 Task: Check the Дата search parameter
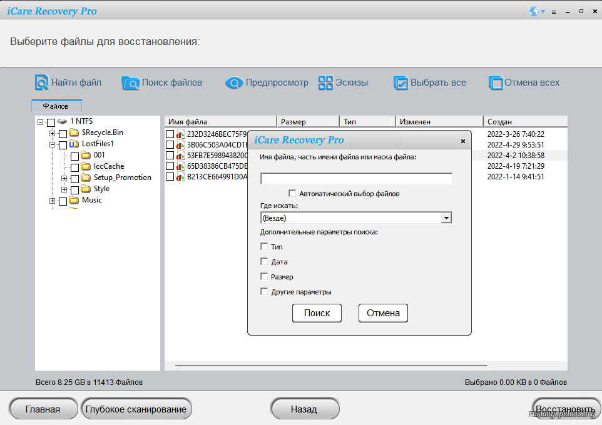pyautogui.click(x=264, y=262)
